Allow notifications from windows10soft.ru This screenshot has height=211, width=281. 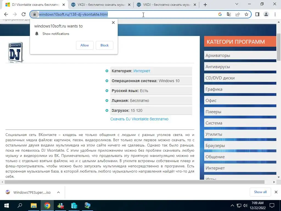85,45
